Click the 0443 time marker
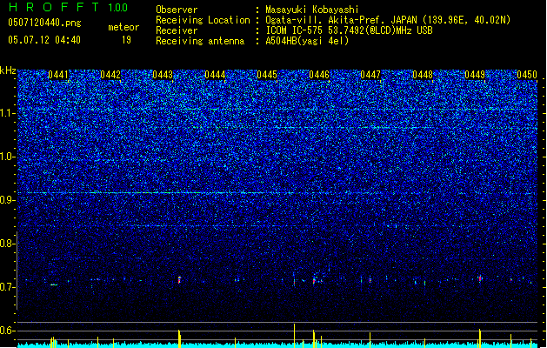The image size is (547, 348). pyautogui.click(x=163, y=75)
